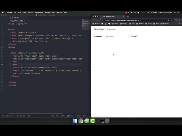Viewport: 182px width, 136px height.
Task: Open Spotlight search in the menu bar
Action: (175, 12)
